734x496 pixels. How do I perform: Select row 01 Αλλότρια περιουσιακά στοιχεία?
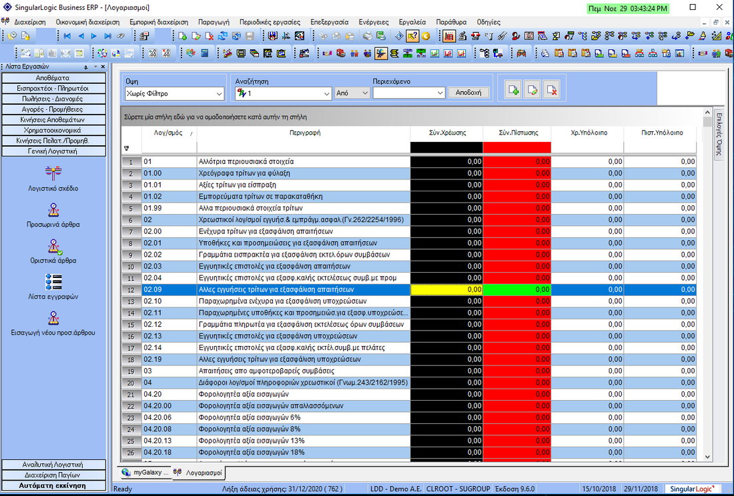pos(408,162)
